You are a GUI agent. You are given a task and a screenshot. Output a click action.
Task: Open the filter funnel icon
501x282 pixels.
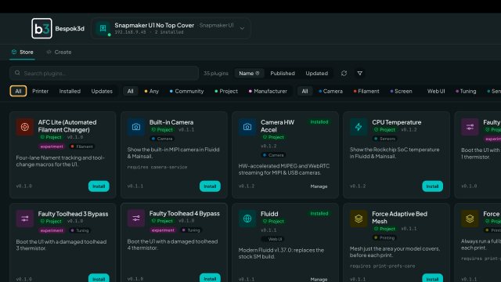pos(360,73)
